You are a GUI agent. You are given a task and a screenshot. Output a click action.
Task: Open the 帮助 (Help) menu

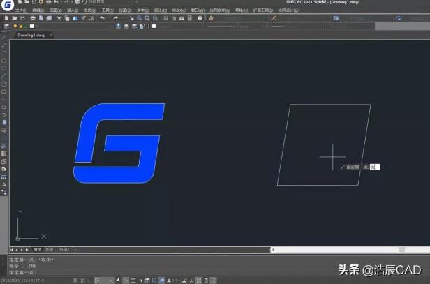(x=242, y=10)
